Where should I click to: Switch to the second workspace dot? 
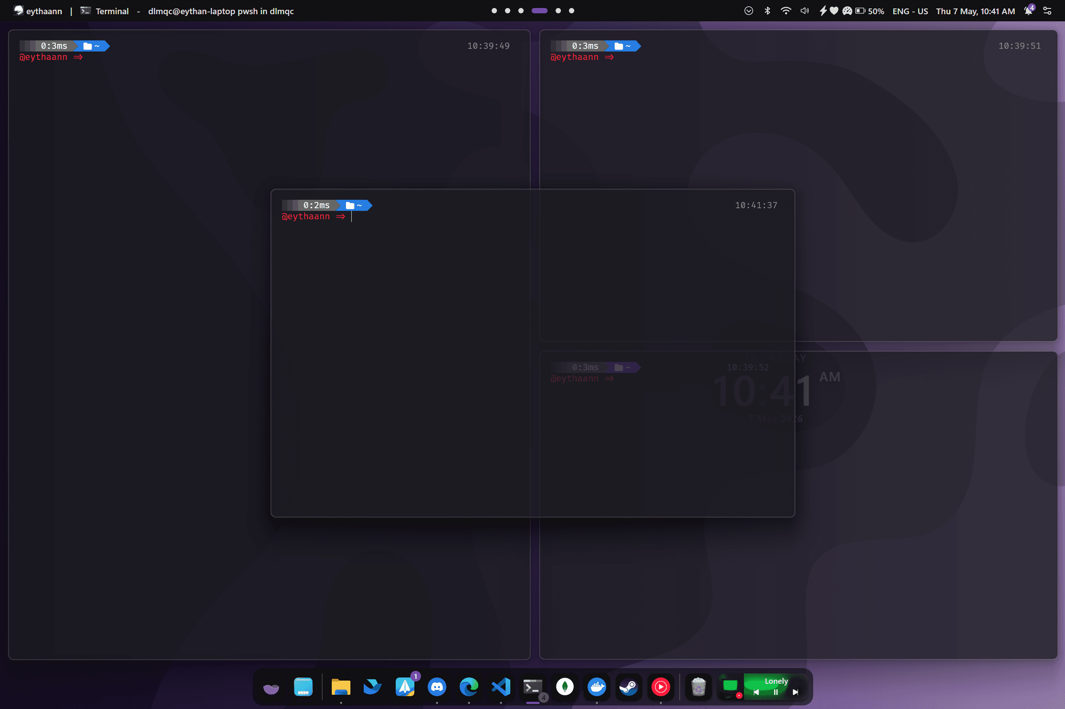tap(507, 11)
